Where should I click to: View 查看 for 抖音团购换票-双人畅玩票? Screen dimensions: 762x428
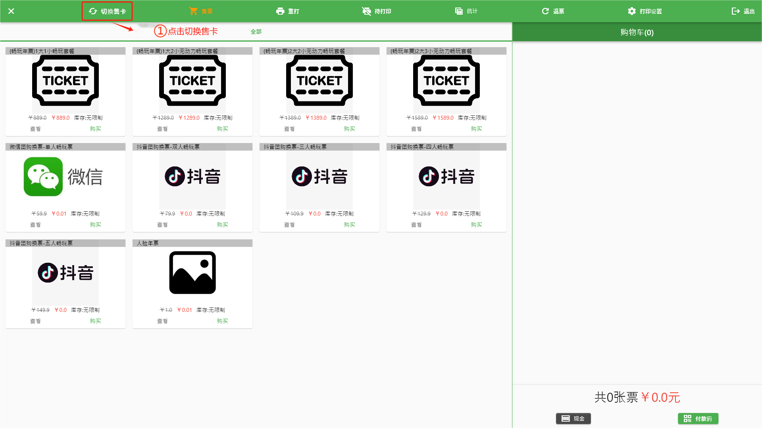(162, 225)
